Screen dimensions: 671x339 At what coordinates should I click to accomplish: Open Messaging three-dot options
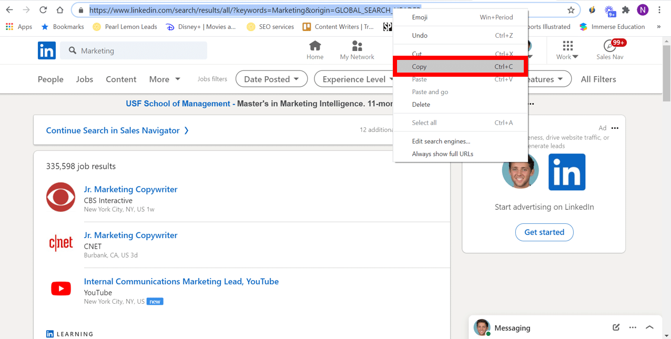[633, 327]
